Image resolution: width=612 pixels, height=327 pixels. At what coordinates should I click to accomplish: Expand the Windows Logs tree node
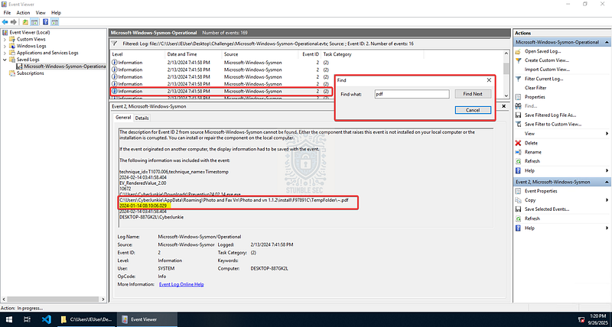(5, 46)
